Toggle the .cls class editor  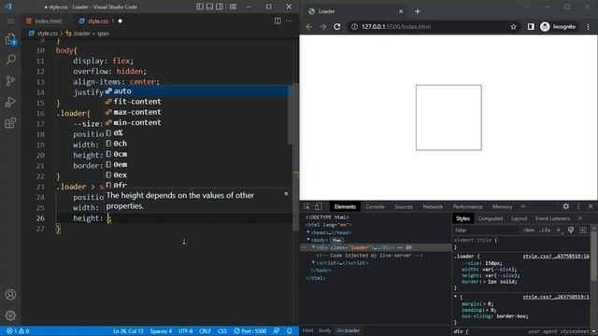pos(546,231)
